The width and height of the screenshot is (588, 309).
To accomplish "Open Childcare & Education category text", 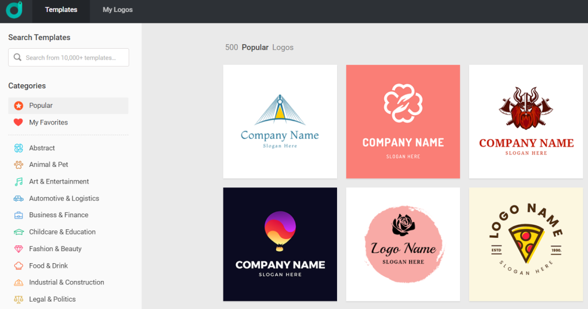I will click(x=62, y=232).
